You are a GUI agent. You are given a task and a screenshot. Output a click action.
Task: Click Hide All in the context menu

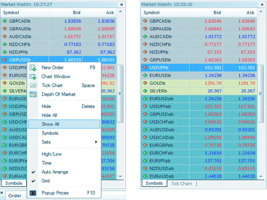point(49,115)
